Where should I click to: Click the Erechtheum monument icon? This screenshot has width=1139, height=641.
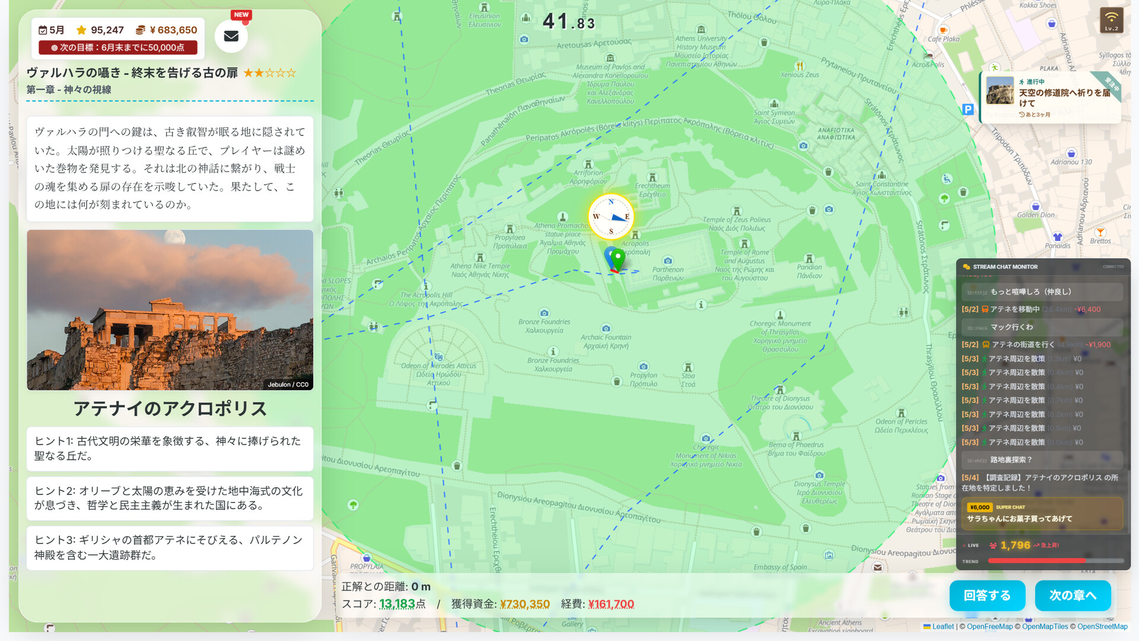[652, 177]
